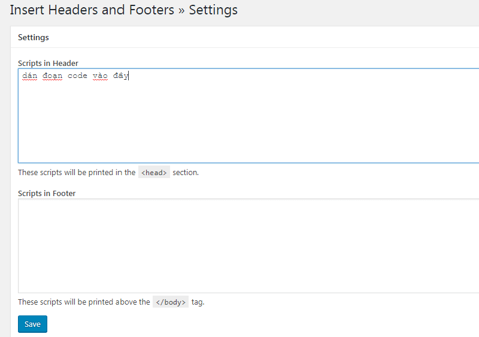Click the Settings panel heading
Viewport: 479px width, 337px height.
click(x=34, y=37)
